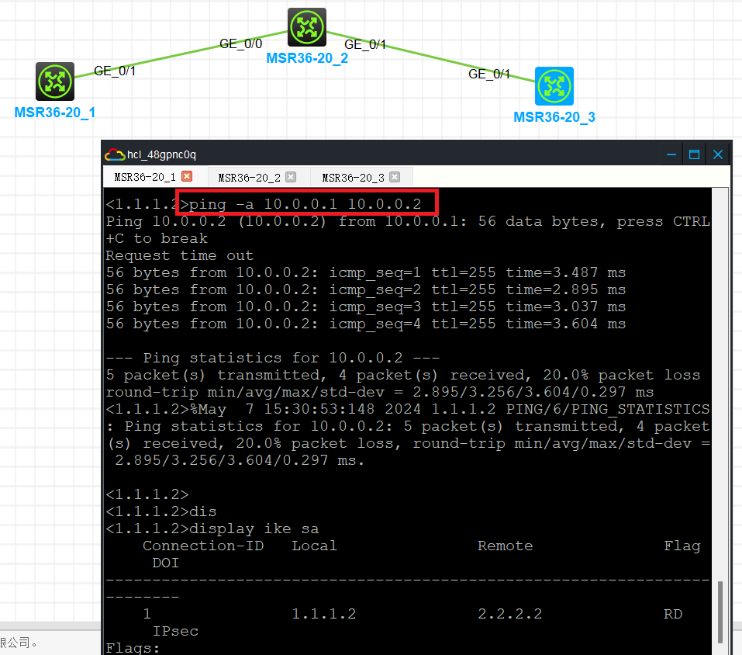Viewport: 742px width, 655px height.
Task: Click the remote address 2.2.2.2
Action: coord(509,614)
